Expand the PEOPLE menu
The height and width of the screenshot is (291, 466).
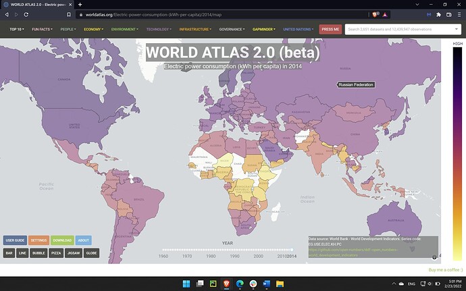(68, 29)
